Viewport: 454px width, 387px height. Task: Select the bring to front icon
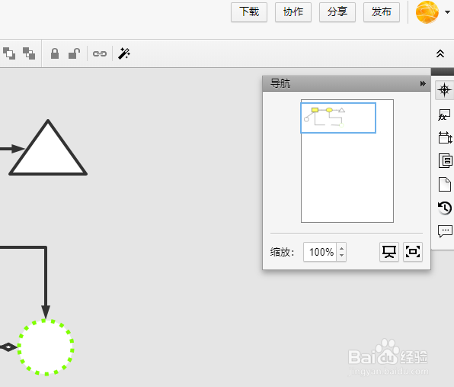[x=9, y=53]
